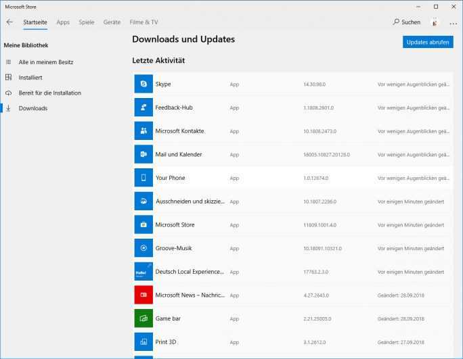The image size is (463, 359).
Task: Click the Mail und Kalender app name
Action: (x=179, y=154)
